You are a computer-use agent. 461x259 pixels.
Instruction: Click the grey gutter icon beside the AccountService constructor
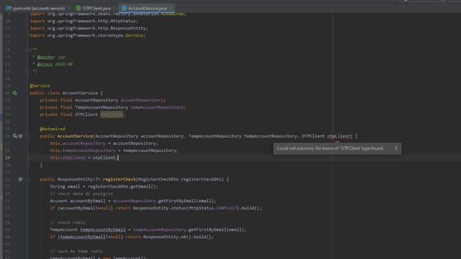(20, 136)
